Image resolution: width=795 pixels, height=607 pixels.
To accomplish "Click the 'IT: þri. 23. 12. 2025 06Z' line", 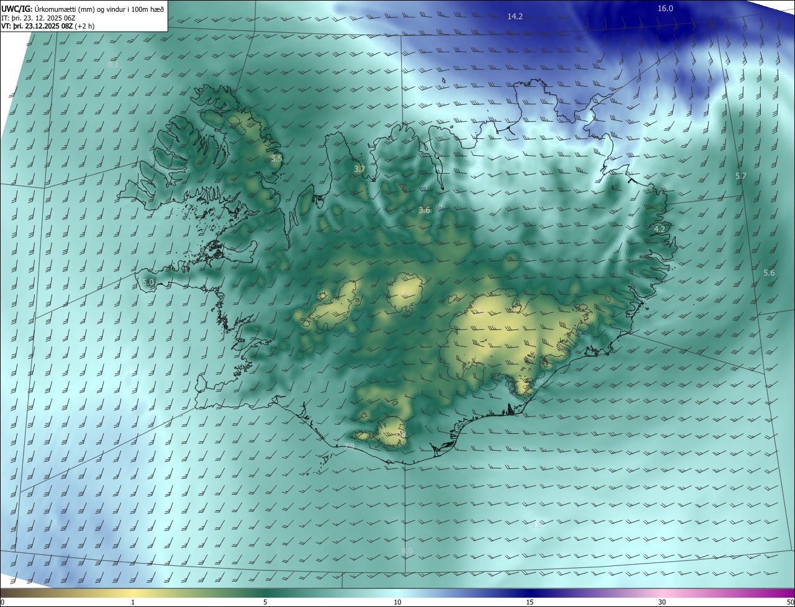I will click(39, 18).
